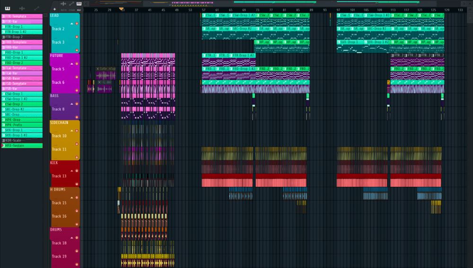Select the Track 11 header label
This screenshot has width=473, height=268.
click(x=59, y=149)
